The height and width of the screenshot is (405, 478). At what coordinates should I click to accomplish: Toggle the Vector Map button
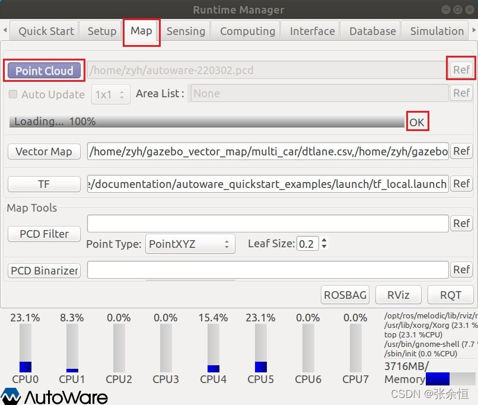click(x=44, y=151)
